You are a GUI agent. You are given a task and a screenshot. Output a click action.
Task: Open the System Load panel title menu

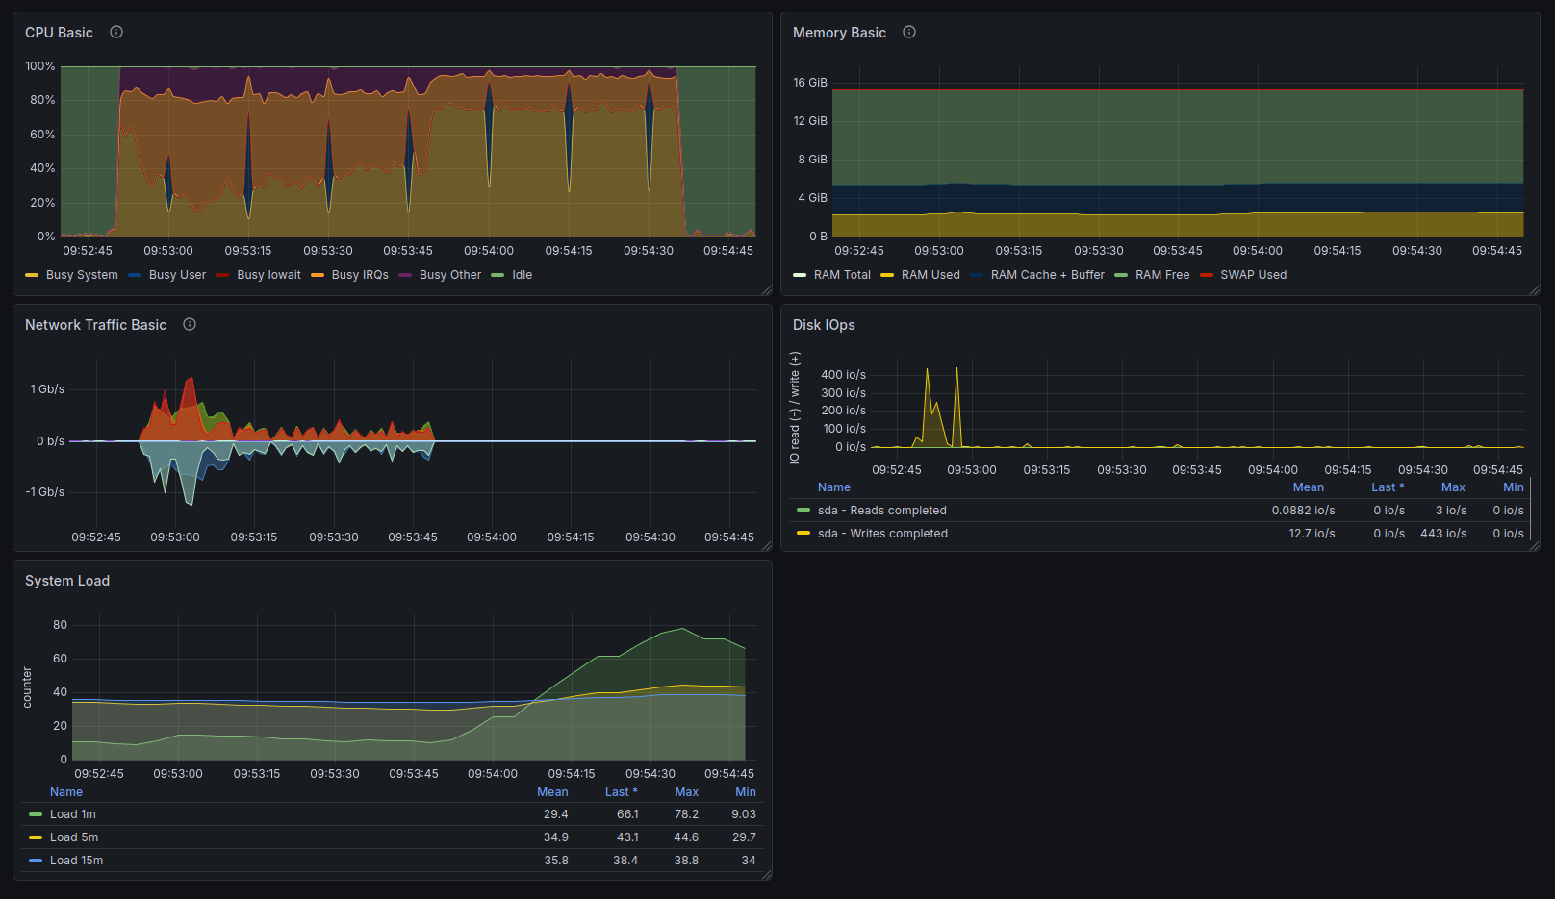click(x=67, y=580)
